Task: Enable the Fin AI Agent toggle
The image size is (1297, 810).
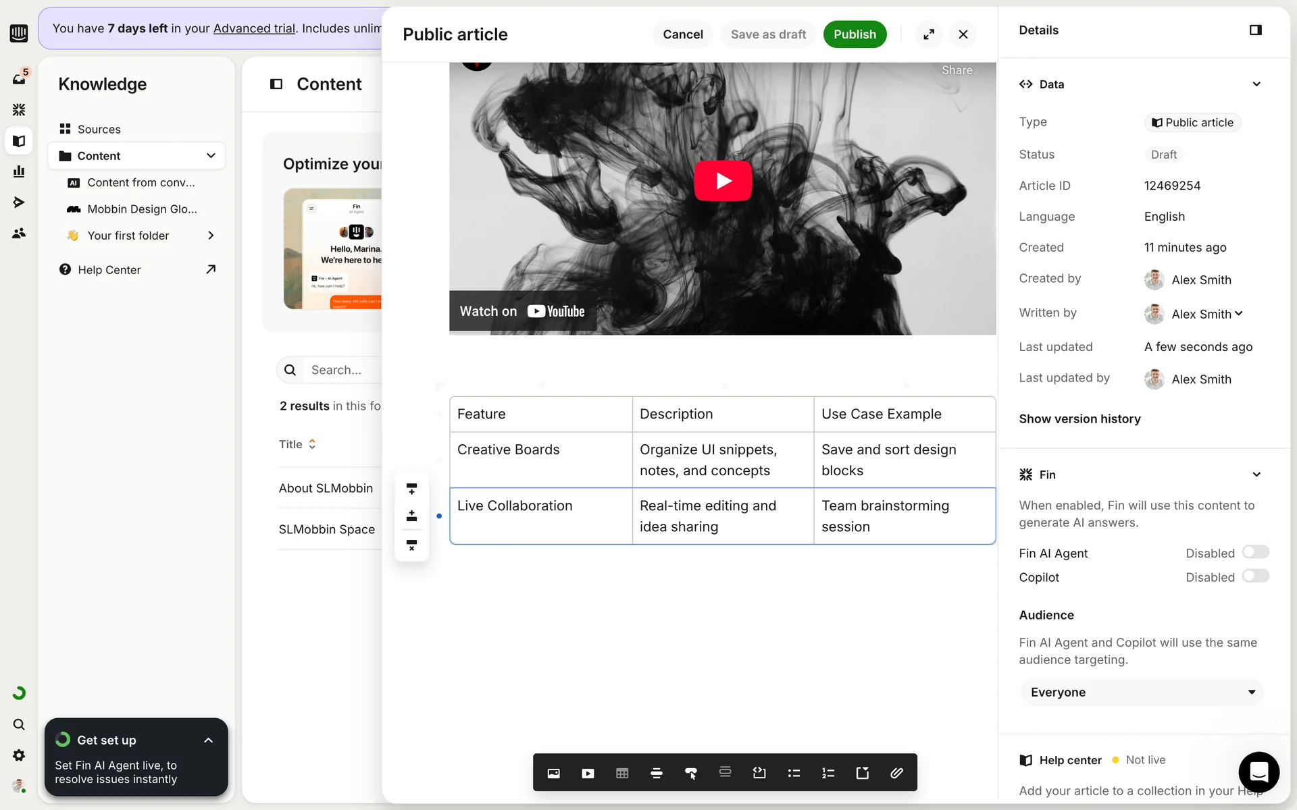Action: pyautogui.click(x=1255, y=552)
